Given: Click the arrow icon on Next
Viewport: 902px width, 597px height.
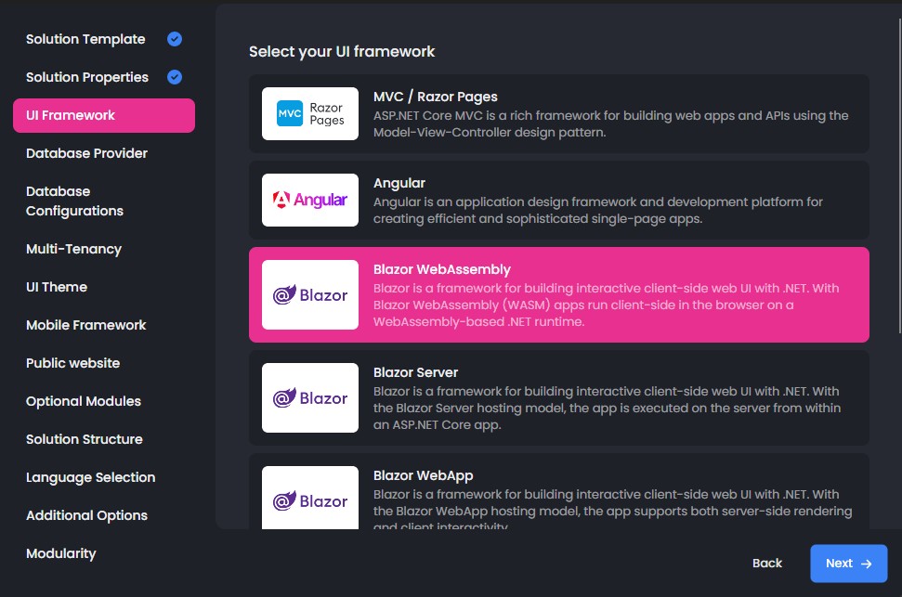Looking at the screenshot, I should click(867, 564).
